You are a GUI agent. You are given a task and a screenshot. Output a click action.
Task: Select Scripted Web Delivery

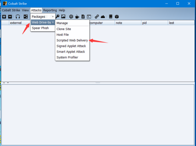(72, 40)
